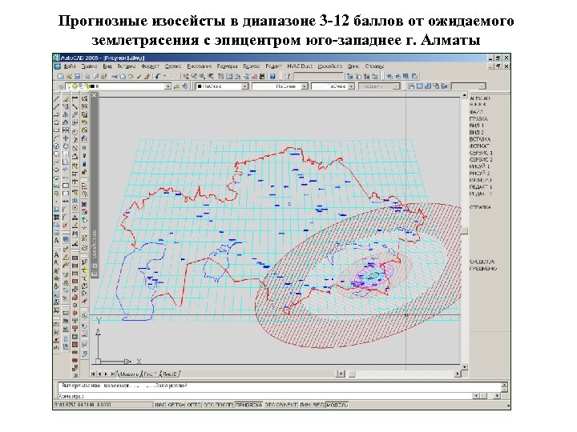Toggle СЕТКА grid display in status bar
The width and height of the screenshot is (577, 432).
[176, 405]
